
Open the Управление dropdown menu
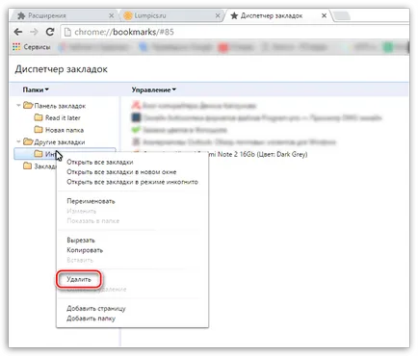tap(154, 89)
